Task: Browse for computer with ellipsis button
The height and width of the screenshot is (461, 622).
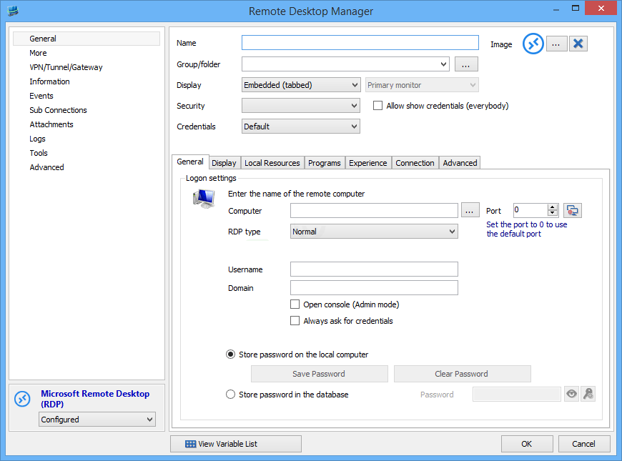Action: click(x=470, y=210)
